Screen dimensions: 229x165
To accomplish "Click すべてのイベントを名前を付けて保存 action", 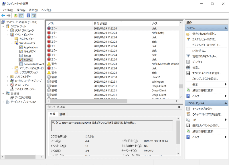I will pos(206,73).
